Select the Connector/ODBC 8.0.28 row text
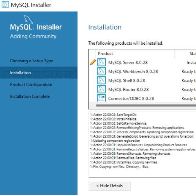The height and width of the screenshot is (195, 196). click(131, 99)
